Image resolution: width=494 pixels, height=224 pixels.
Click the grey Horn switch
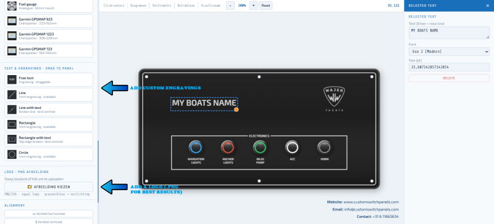point(324,147)
